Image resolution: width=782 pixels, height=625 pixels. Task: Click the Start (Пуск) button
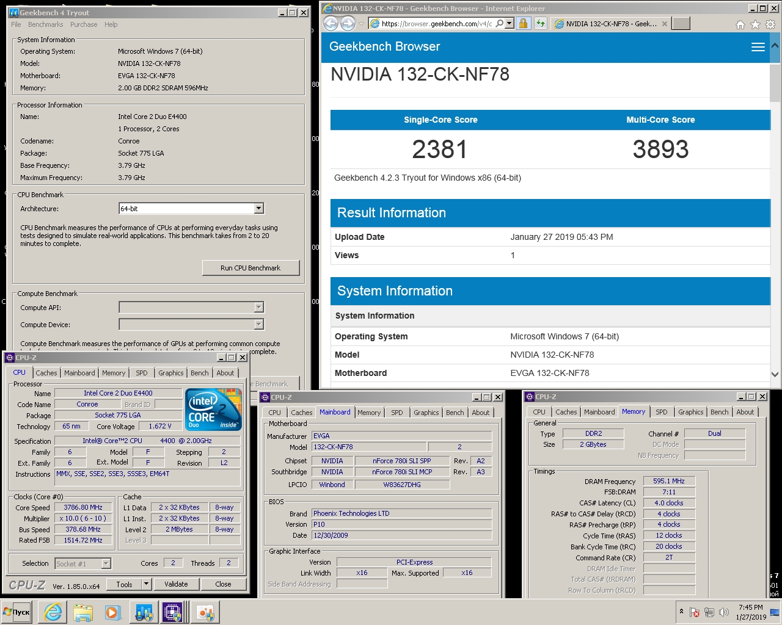click(17, 612)
